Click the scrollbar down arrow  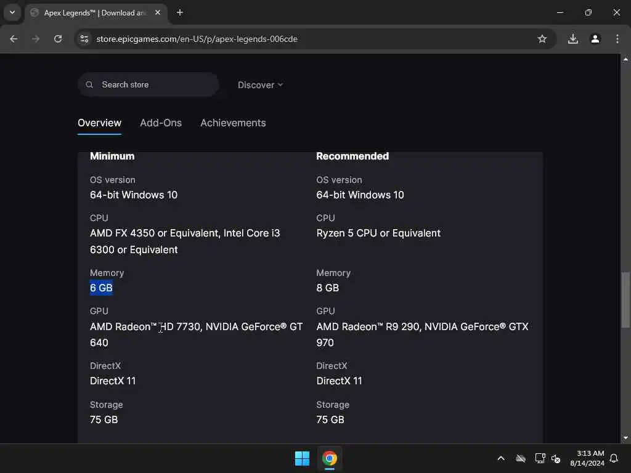click(x=625, y=438)
